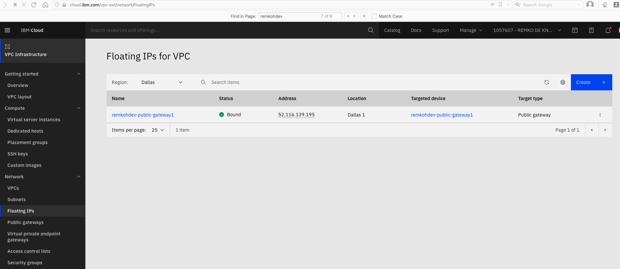Open remkohdev-public-gateway1 link in Targeted device column
620x269 pixels.
(x=442, y=115)
